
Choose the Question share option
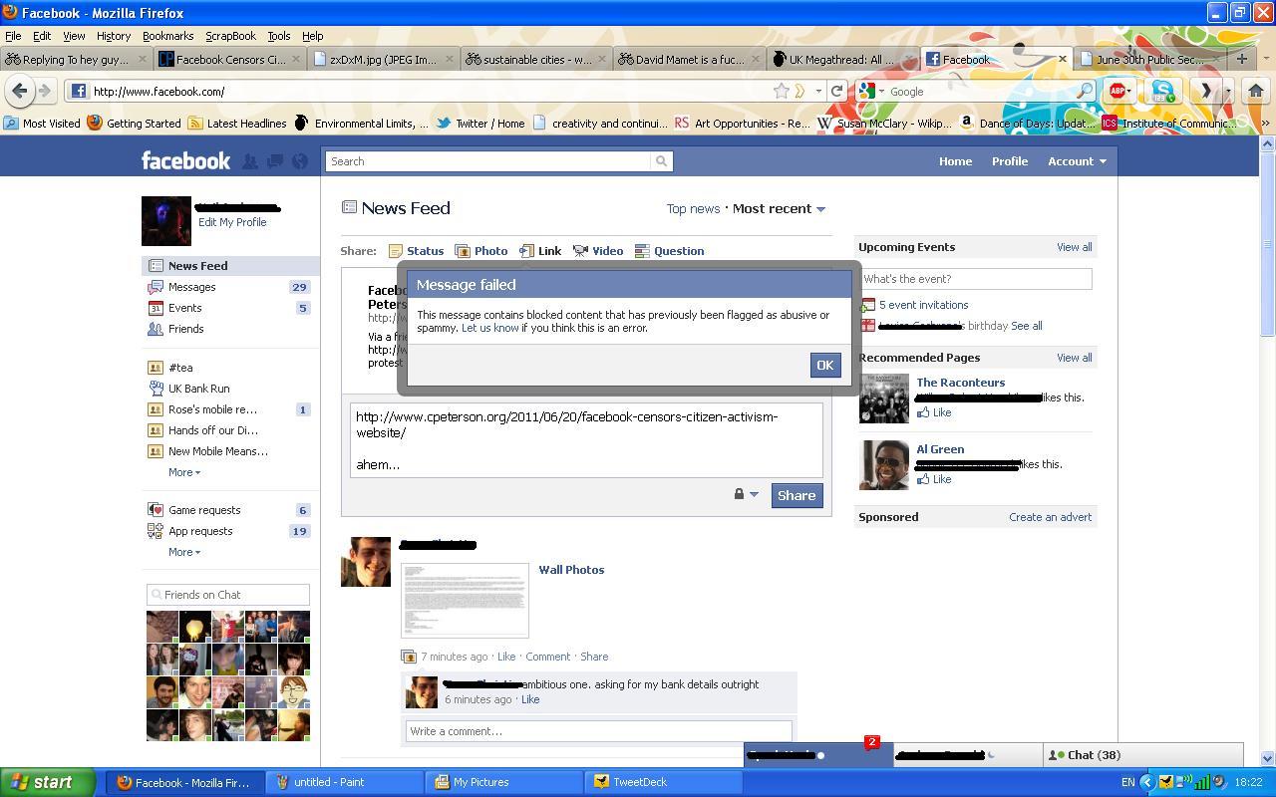click(x=670, y=251)
